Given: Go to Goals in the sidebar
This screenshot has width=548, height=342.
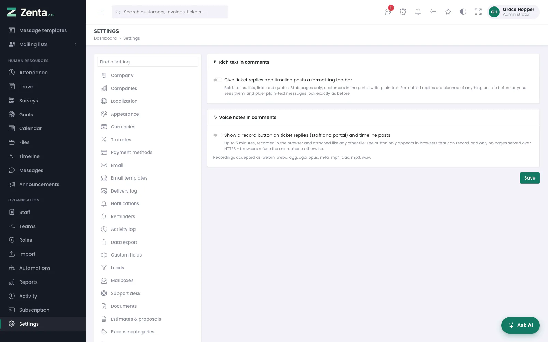Looking at the screenshot, I should click(43, 115).
